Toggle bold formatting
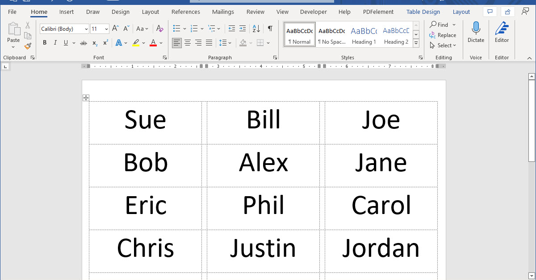536x280 pixels. 44,42
